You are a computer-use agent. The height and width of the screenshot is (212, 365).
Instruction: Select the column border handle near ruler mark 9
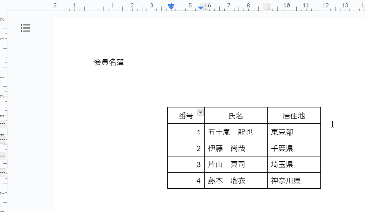(x=268, y=6)
